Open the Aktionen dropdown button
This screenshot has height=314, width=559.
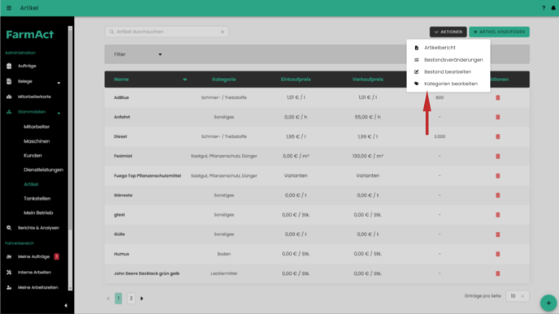(448, 32)
